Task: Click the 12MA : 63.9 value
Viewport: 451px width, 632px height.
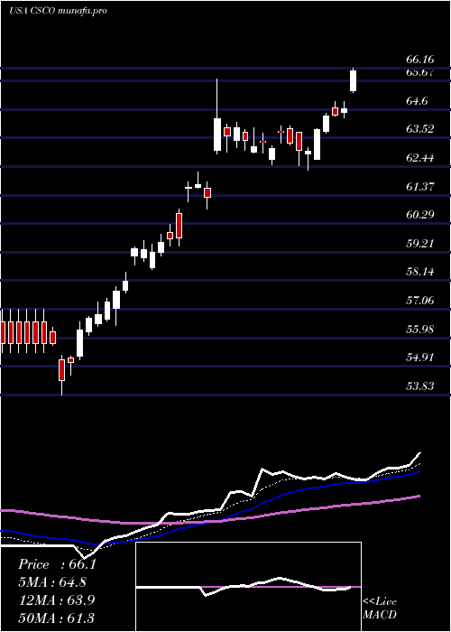Action: pos(56,600)
